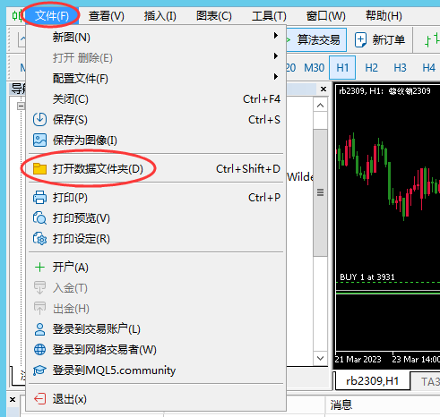Viewport: 440px width, 417px height.
Task: Switch the chart to the M30 timeframe
Action: (x=315, y=68)
